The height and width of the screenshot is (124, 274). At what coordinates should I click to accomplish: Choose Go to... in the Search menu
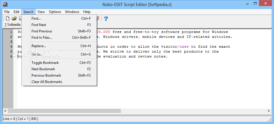coord(59,54)
